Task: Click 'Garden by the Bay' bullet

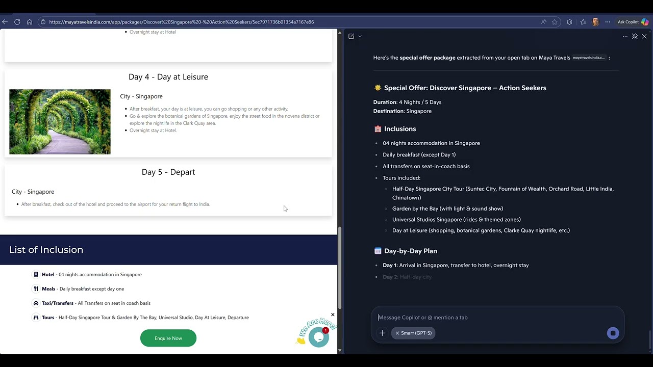Action: point(447,208)
